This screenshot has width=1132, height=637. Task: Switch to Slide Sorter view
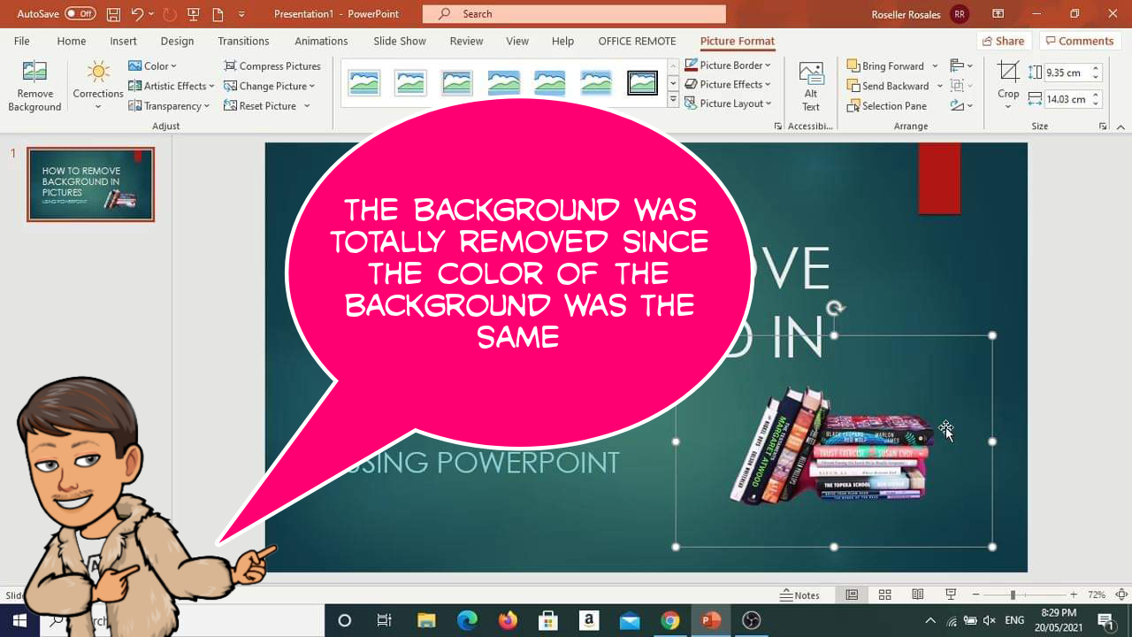[884, 594]
